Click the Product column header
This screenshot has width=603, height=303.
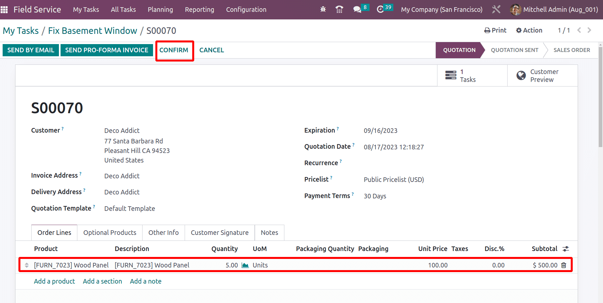point(46,249)
